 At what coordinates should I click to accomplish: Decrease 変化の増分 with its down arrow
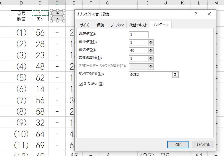tap(151, 60)
